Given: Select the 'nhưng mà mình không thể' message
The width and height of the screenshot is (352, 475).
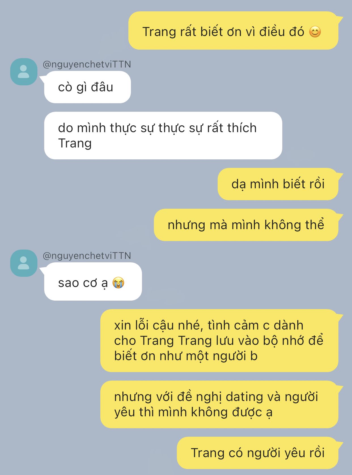Looking at the screenshot, I should (246, 225).
